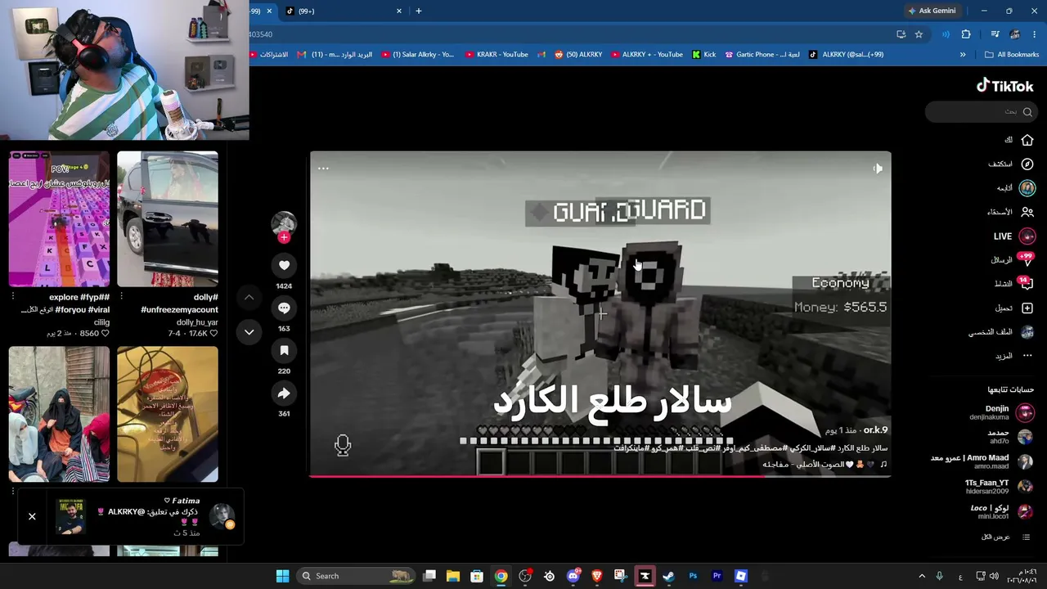Open the Gartic Phone bookmark

pos(762,55)
